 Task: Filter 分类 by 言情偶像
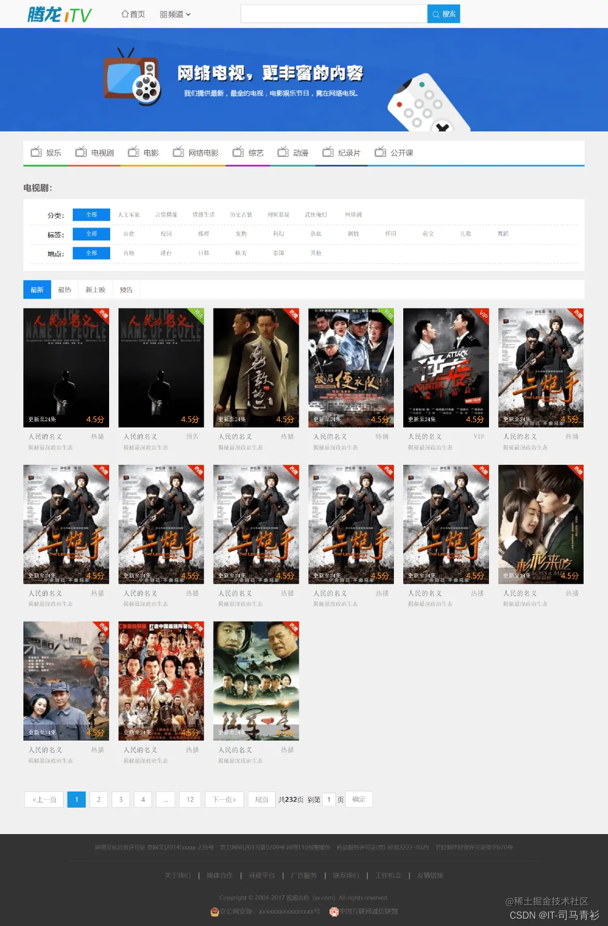coord(166,214)
